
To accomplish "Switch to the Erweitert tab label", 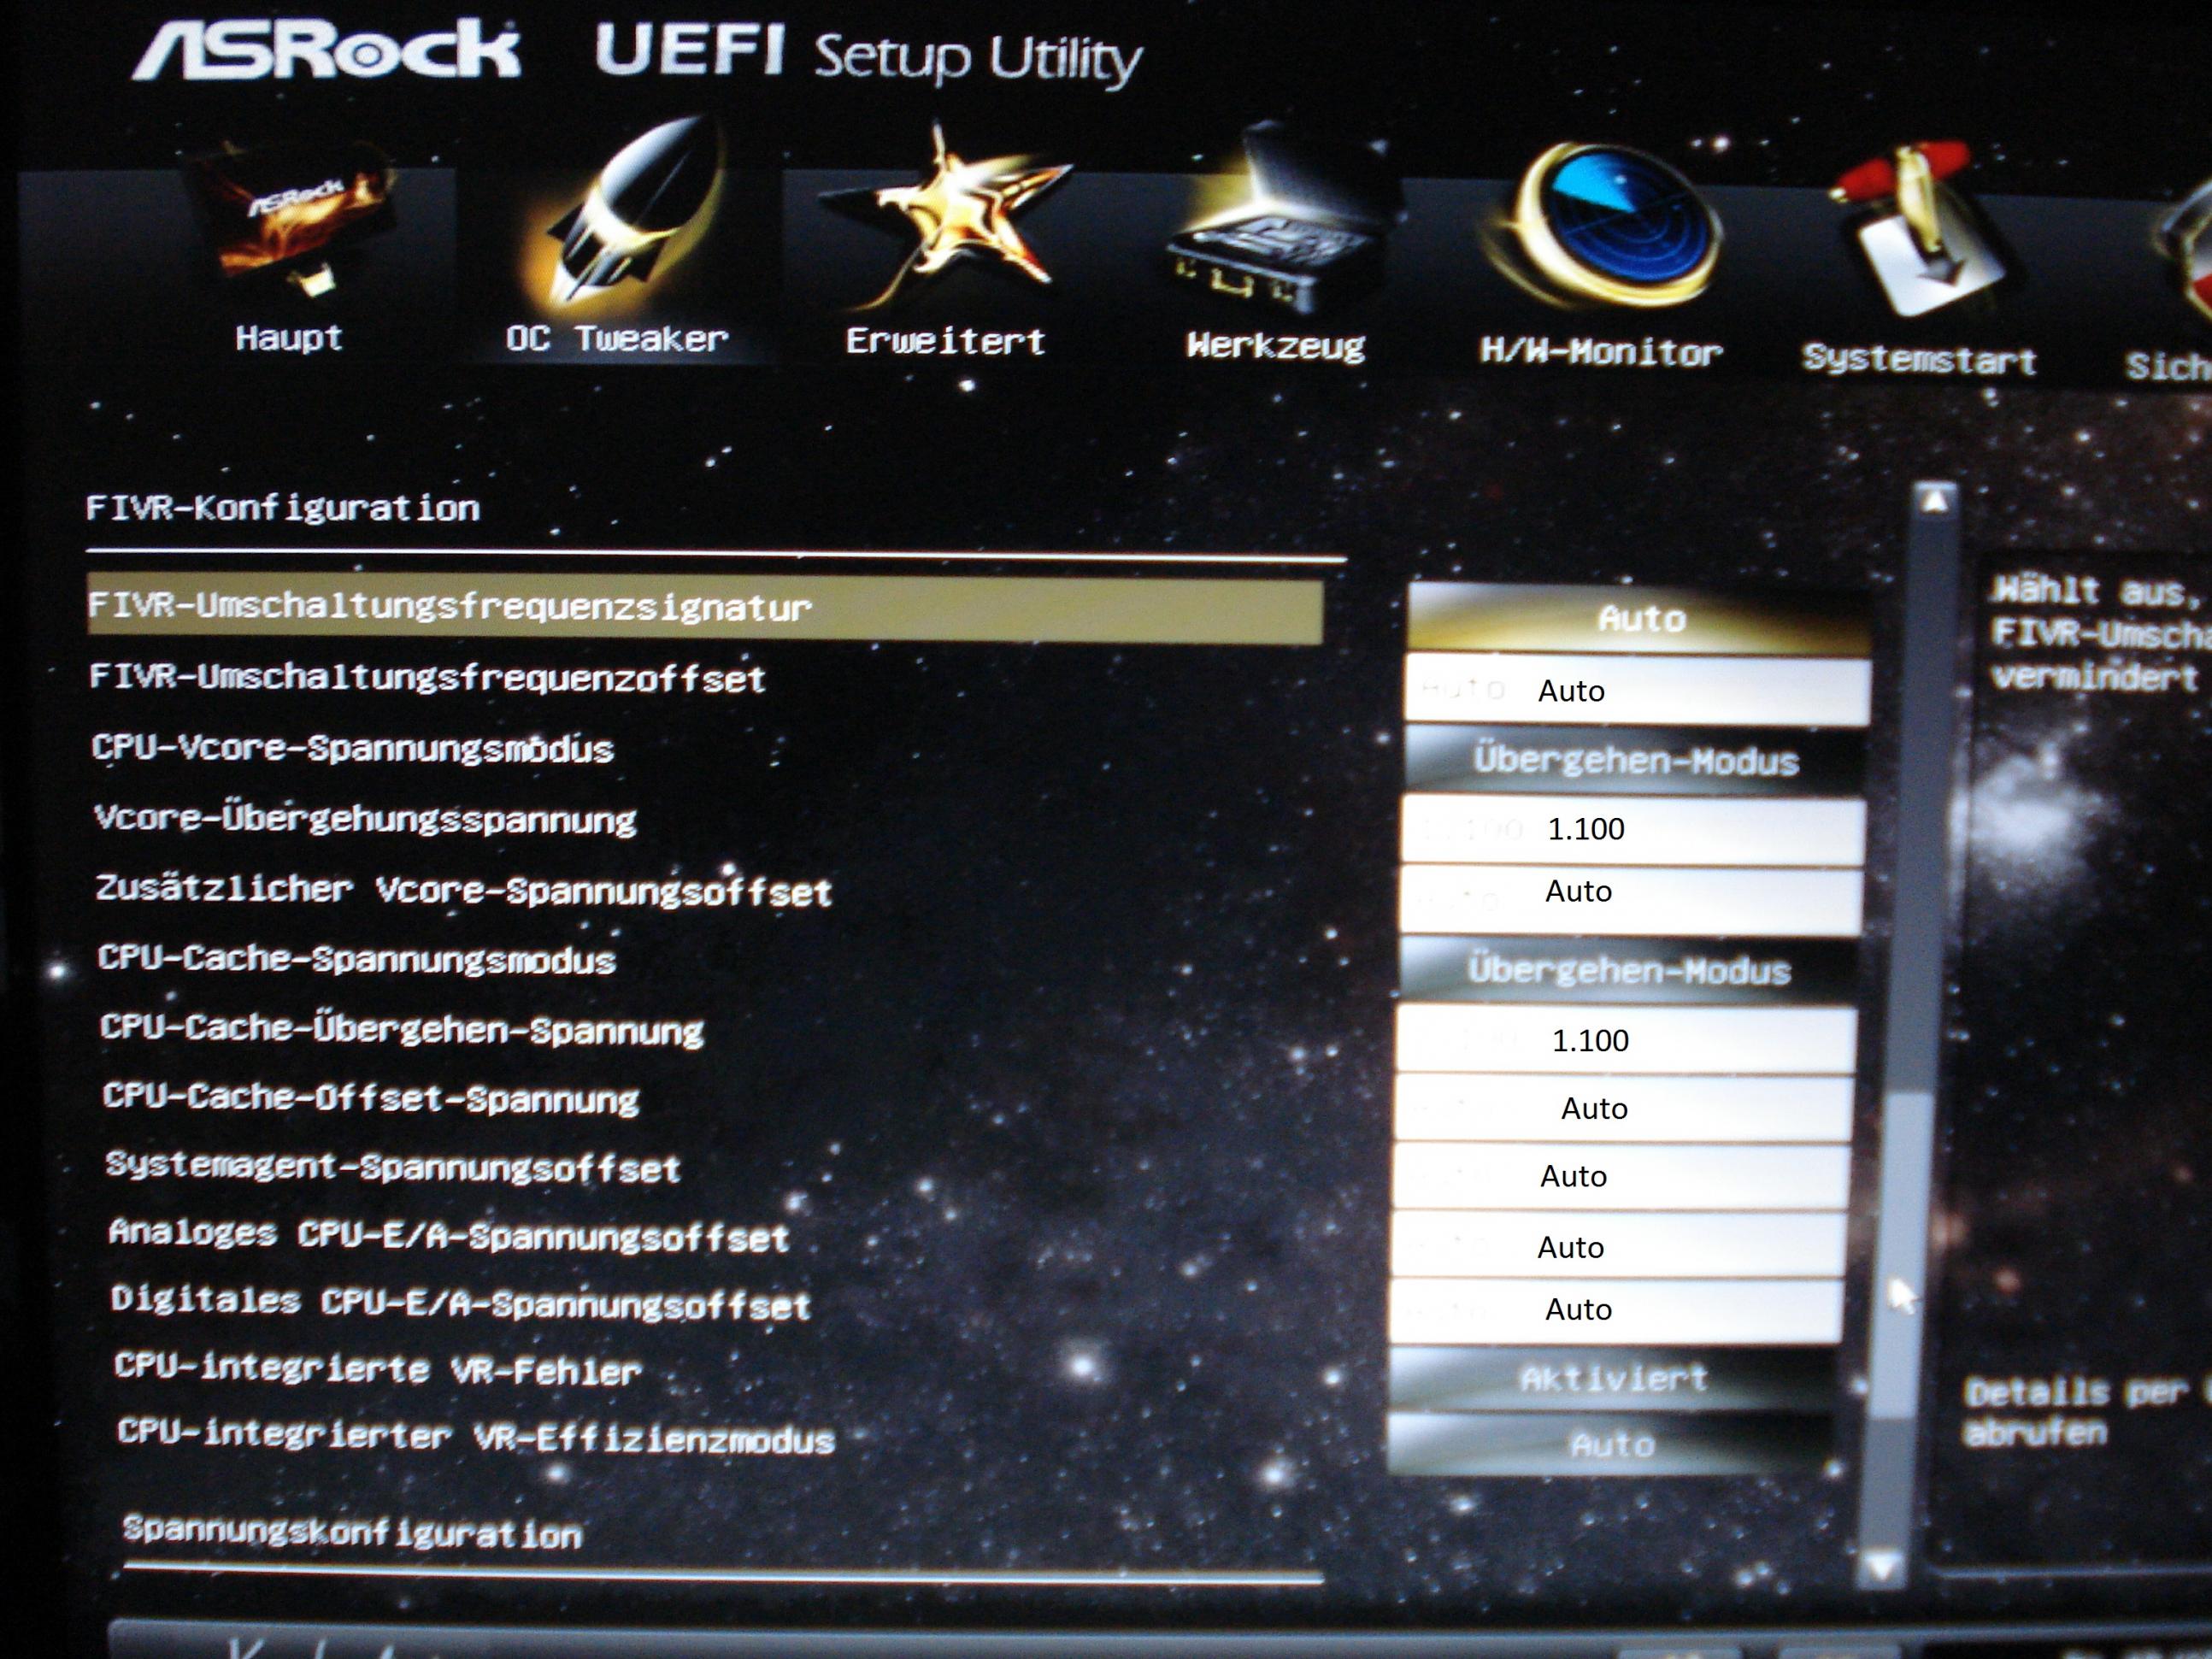I will click(945, 342).
